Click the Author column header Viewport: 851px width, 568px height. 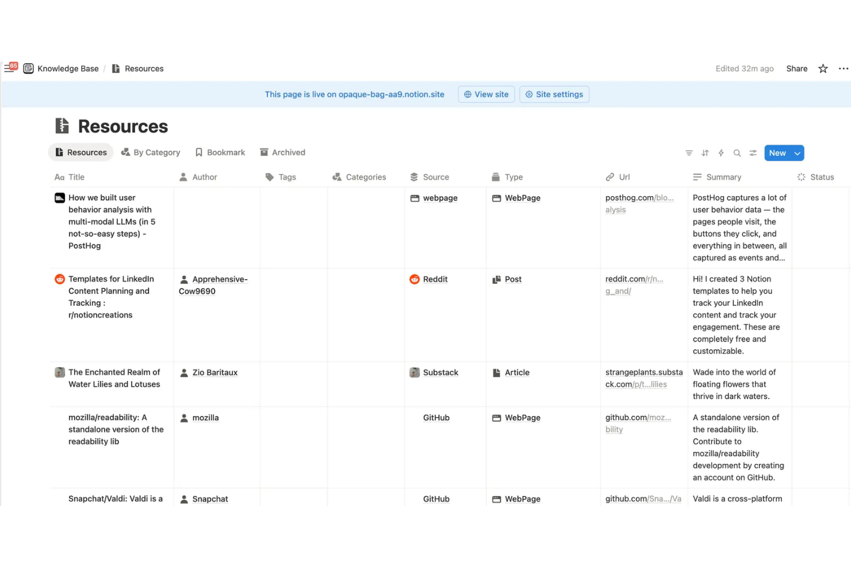198,177
